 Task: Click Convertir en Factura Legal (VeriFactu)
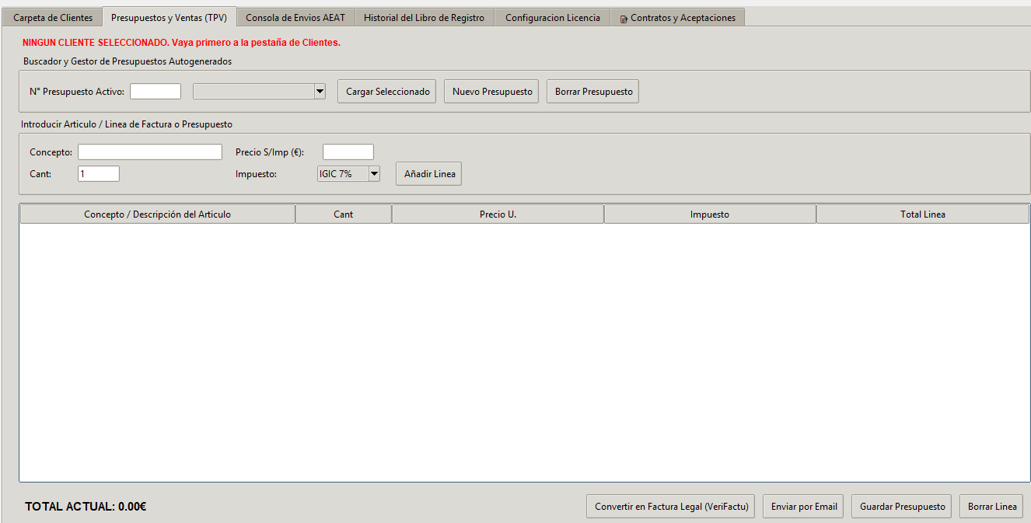point(671,507)
